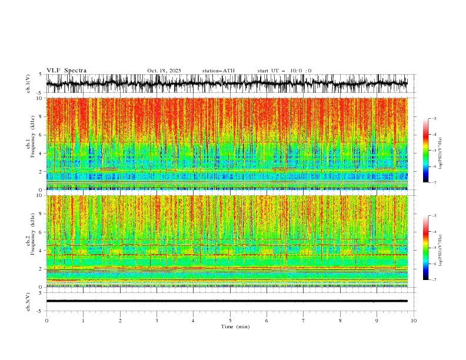The image size is (466, 360).
Task: Click time axis tick label "0"
Action: click(46, 321)
